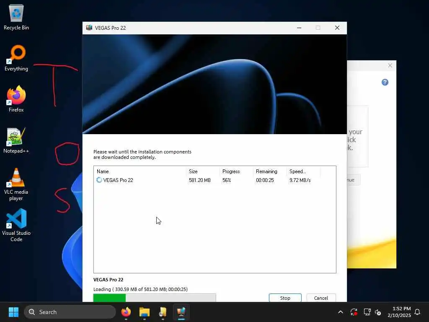Open the Everything search desktop icon

pyautogui.click(x=16, y=58)
